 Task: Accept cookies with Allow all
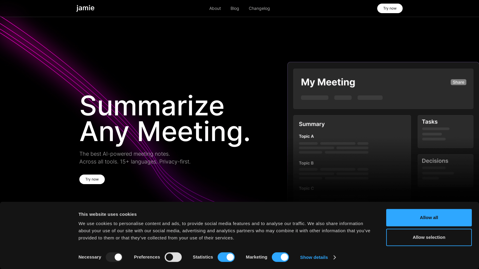tap(429, 218)
